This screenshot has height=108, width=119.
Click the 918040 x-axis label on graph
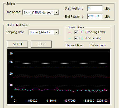coord(51,101)
